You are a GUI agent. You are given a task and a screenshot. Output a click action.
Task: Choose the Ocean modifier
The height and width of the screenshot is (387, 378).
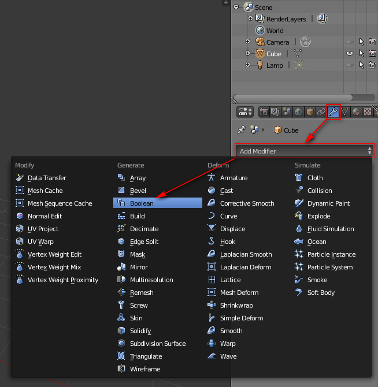[331, 242]
